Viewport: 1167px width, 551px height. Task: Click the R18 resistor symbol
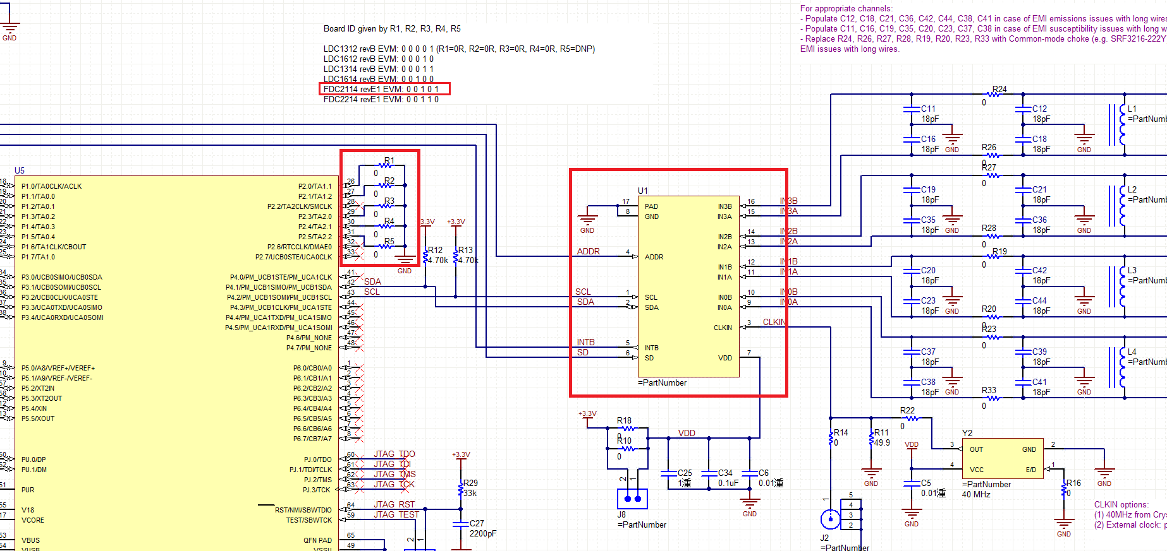[x=628, y=429]
